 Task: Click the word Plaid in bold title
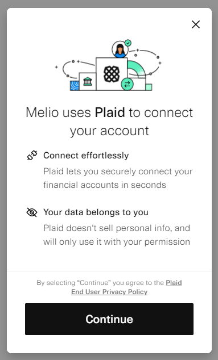tap(110, 112)
